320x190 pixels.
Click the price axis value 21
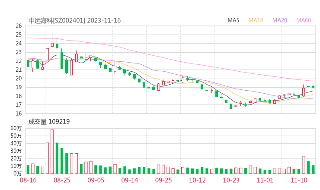pos(19,70)
